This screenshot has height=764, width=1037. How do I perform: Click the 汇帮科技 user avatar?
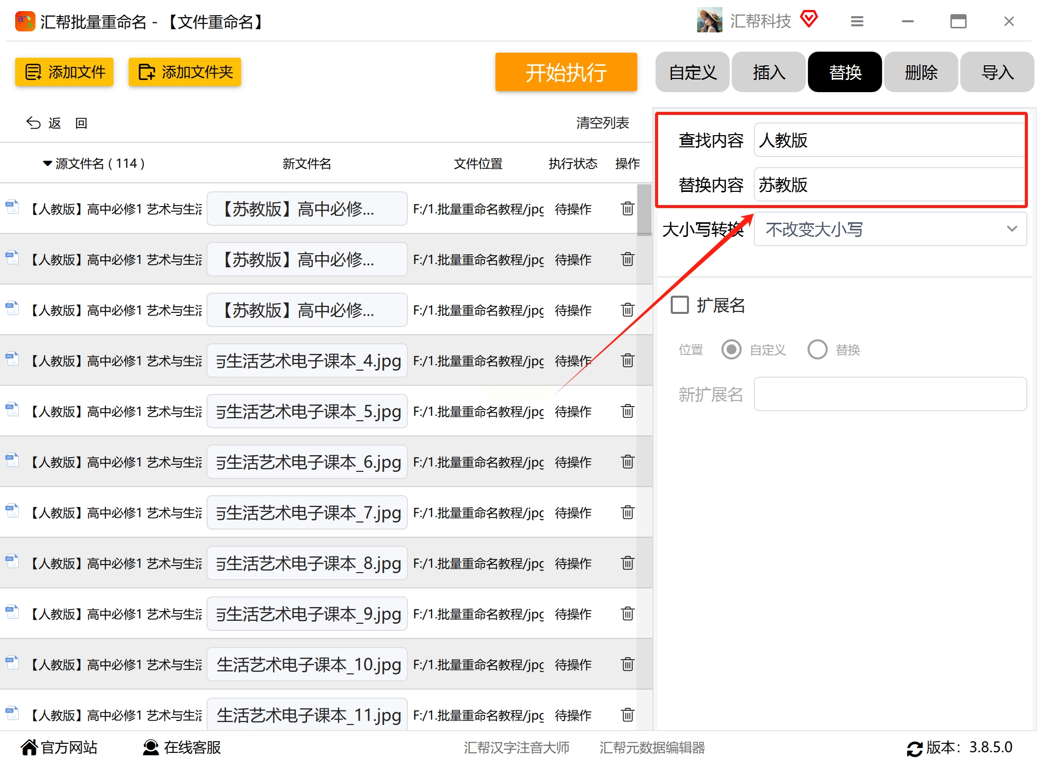[709, 21]
